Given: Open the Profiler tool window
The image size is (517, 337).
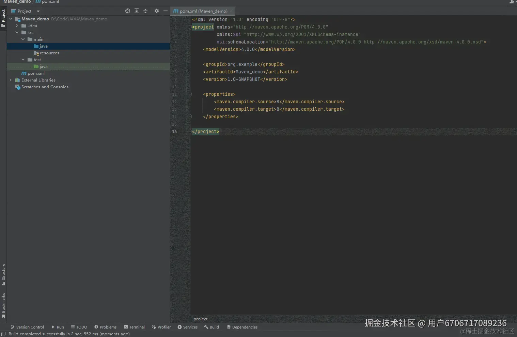Looking at the screenshot, I should point(161,327).
